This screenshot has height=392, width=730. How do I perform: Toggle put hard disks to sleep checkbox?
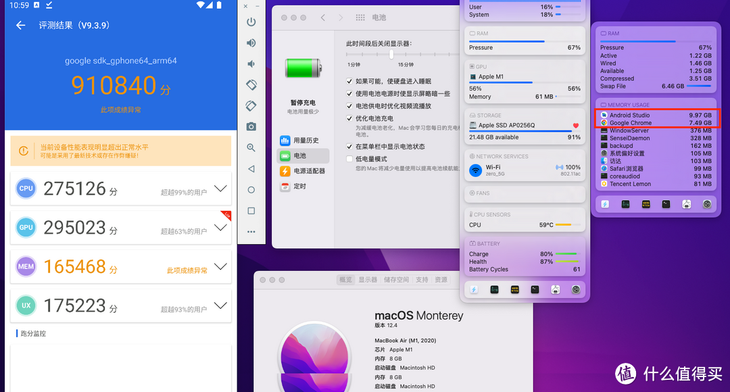349,81
